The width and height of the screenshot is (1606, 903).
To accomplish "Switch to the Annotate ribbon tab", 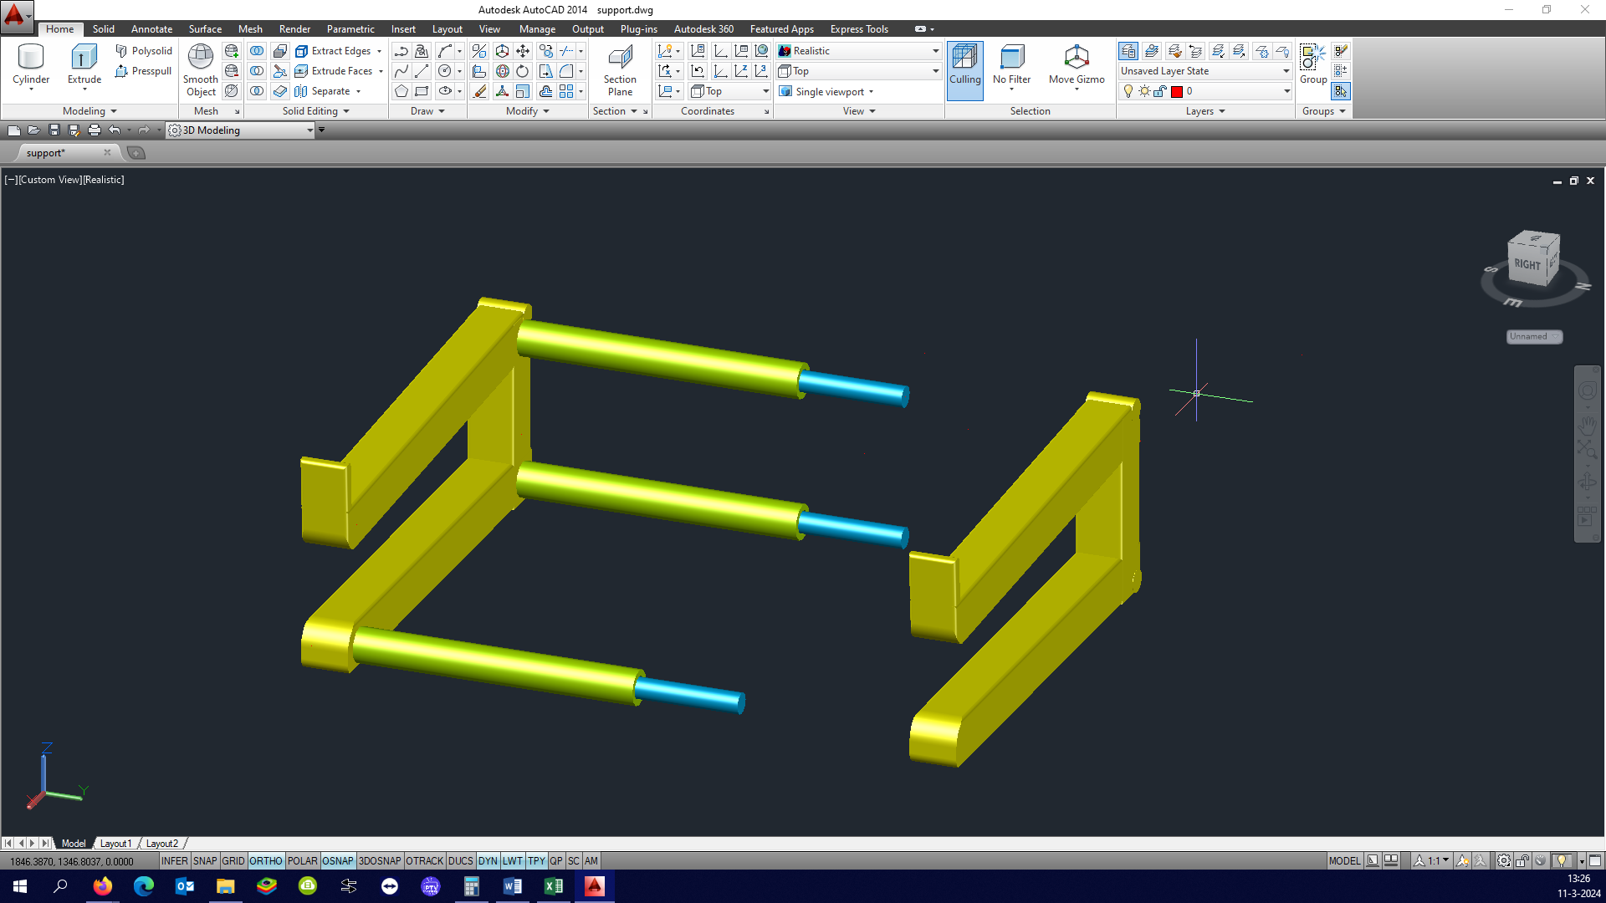I will (x=151, y=28).
